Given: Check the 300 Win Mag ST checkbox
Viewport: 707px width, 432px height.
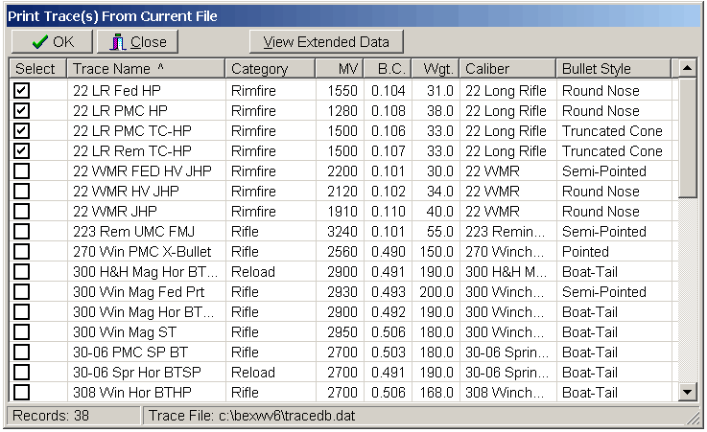Looking at the screenshot, I should click(x=21, y=331).
